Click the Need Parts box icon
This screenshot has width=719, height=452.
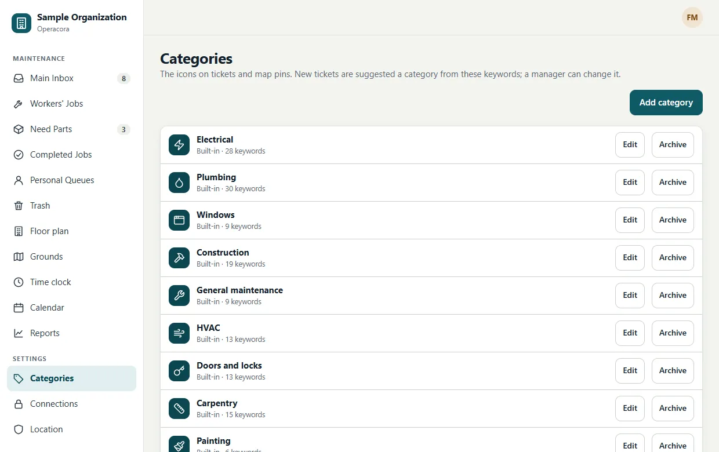pyautogui.click(x=19, y=129)
